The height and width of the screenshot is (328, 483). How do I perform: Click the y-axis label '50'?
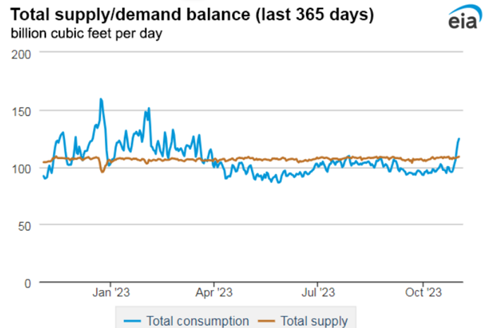tap(25, 227)
